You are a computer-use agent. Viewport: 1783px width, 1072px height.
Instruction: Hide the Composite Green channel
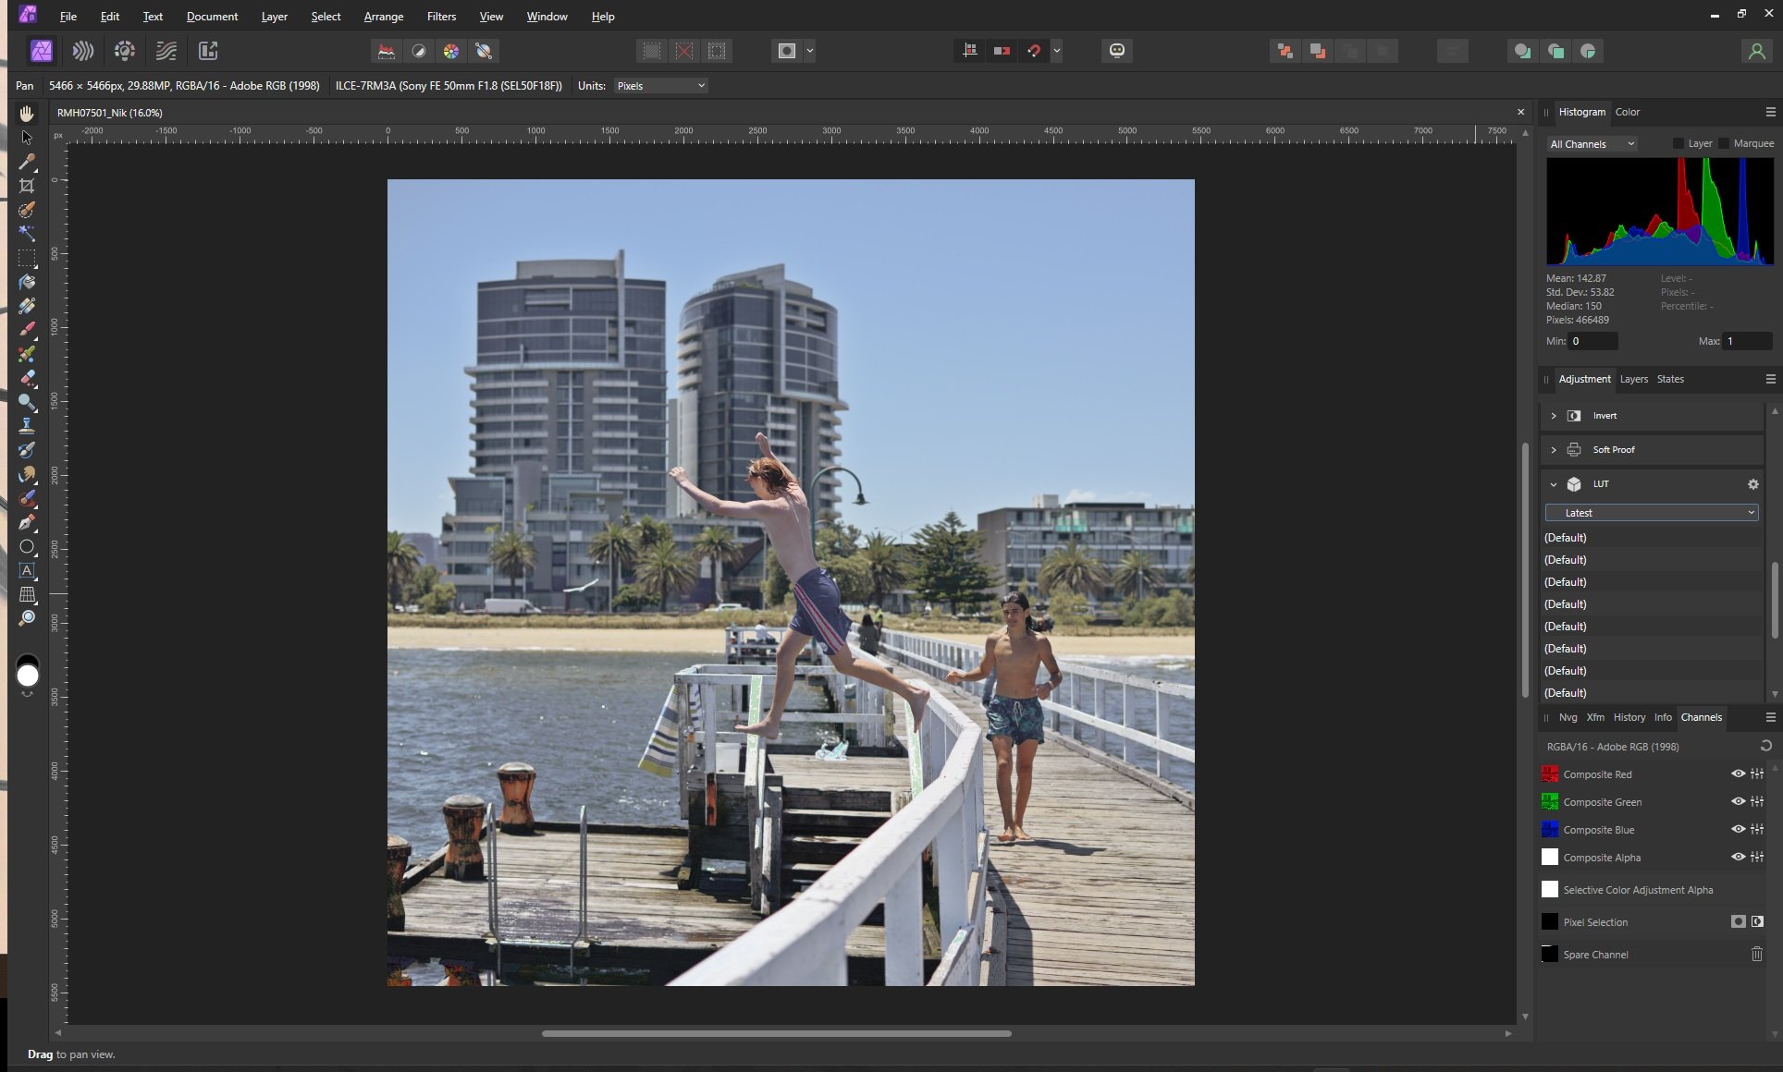(1739, 801)
